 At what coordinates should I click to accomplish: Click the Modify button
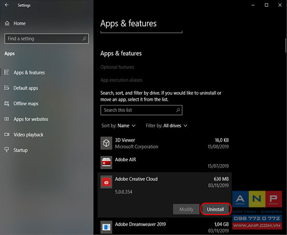pyautogui.click(x=186, y=209)
